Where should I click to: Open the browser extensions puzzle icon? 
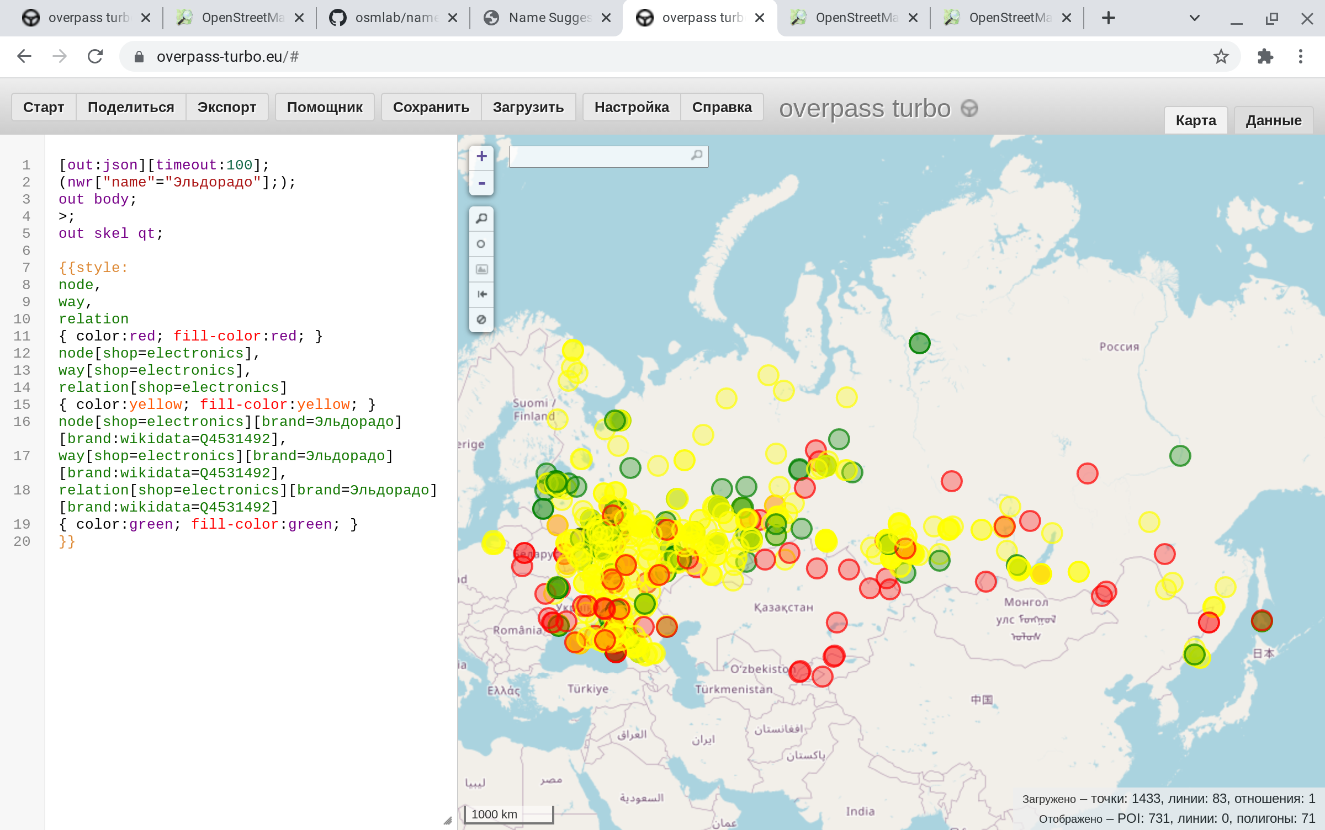(1265, 56)
